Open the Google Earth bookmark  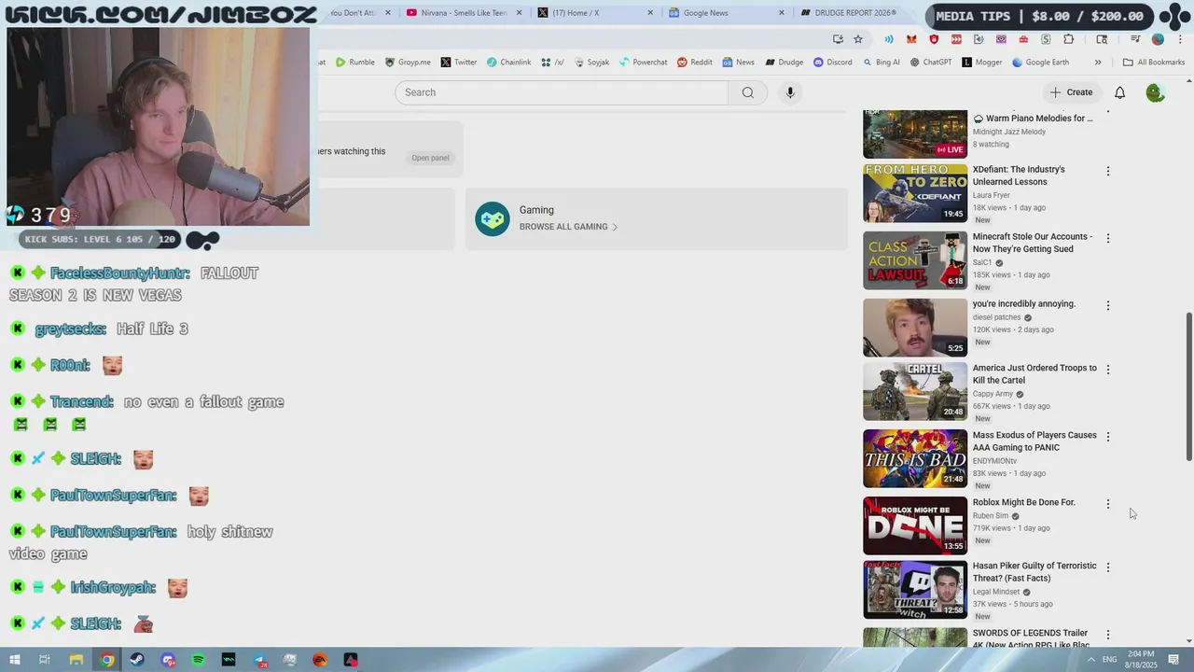point(1040,63)
